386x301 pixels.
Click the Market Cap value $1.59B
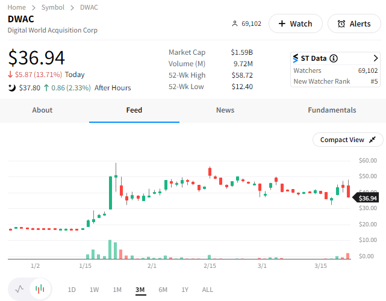(x=241, y=52)
